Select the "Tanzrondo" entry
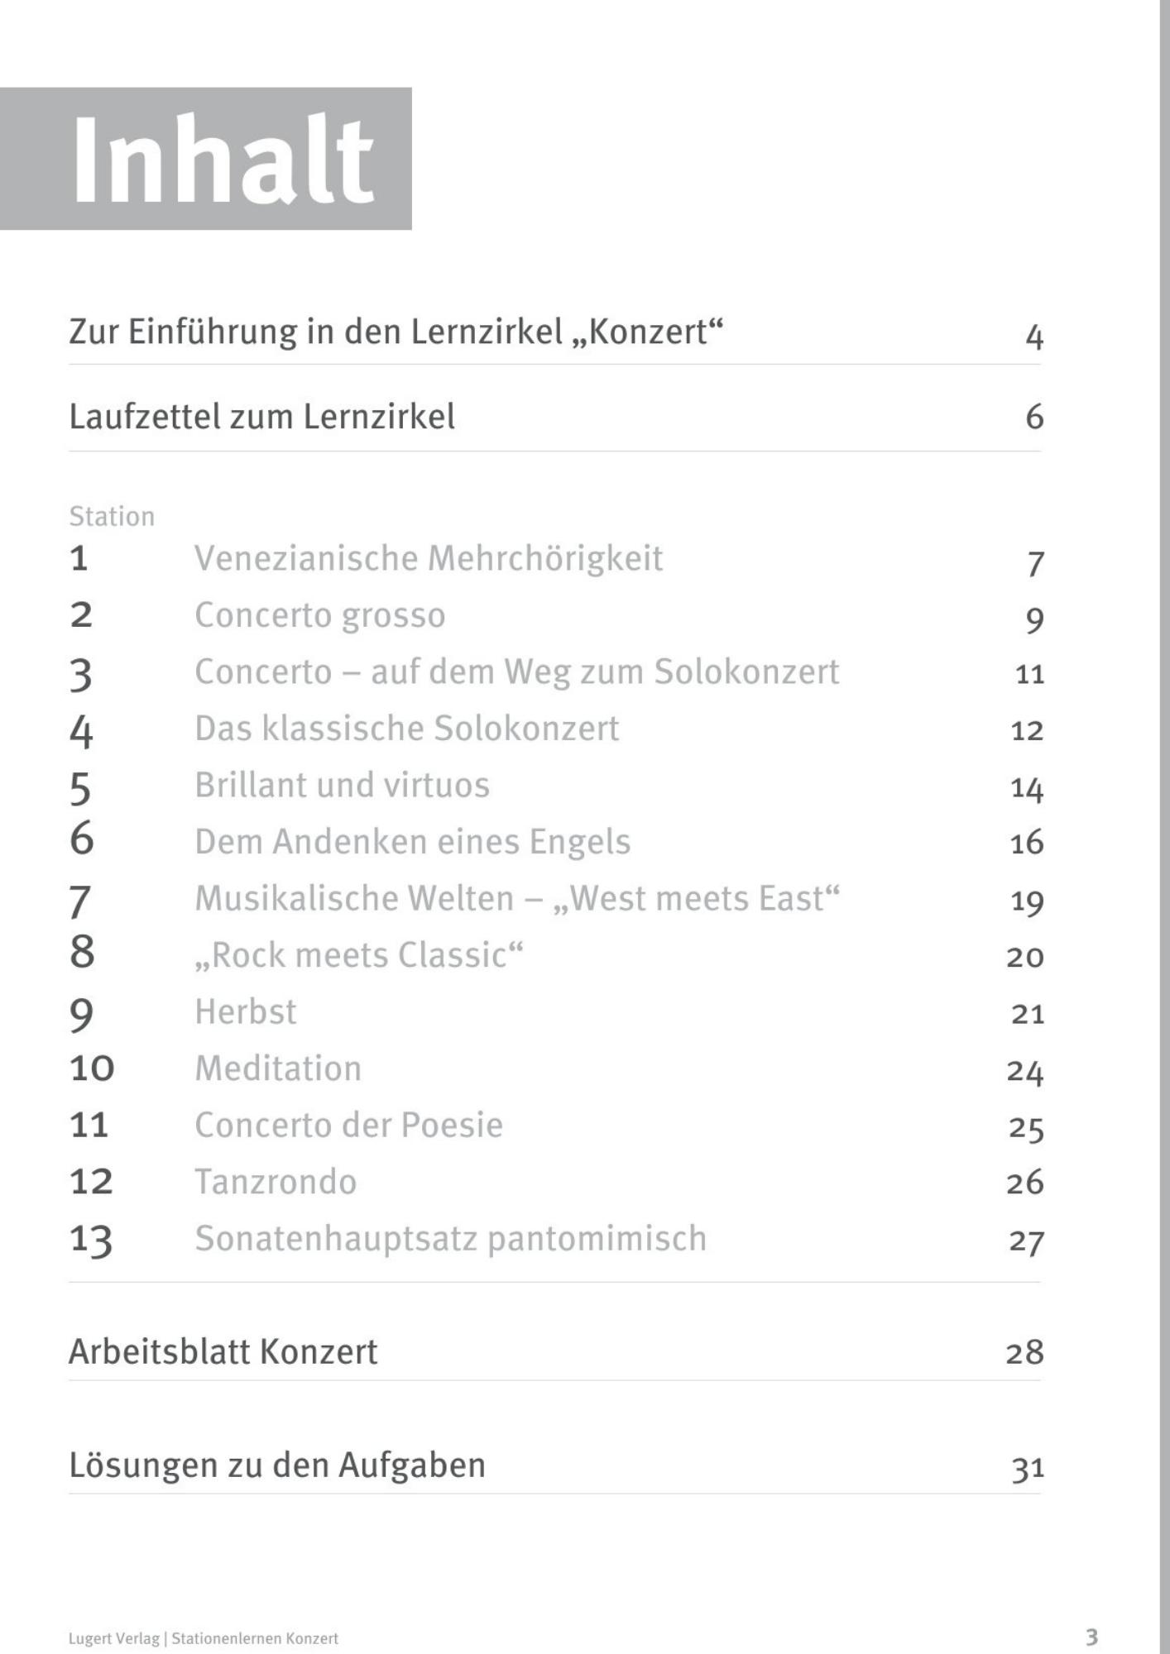 (276, 1183)
